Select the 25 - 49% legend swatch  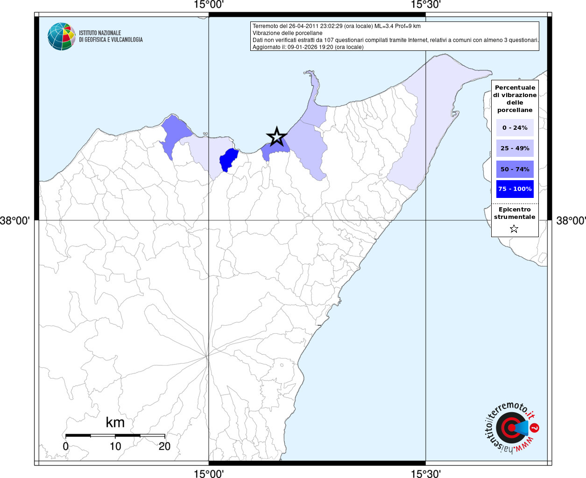(515, 148)
